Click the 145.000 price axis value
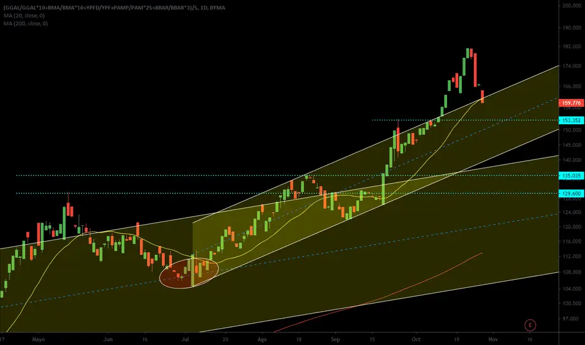The height and width of the screenshot is (345, 585). point(572,145)
